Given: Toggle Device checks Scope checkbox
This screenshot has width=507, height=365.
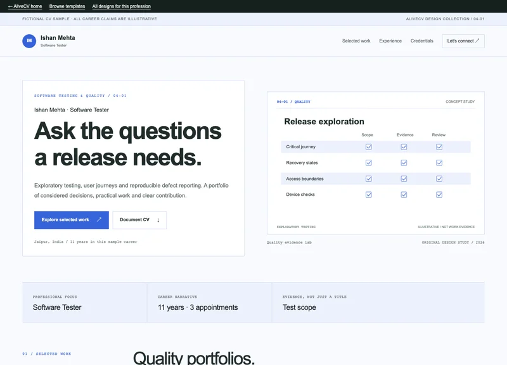Looking at the screenshot, I should pos(369,195).
